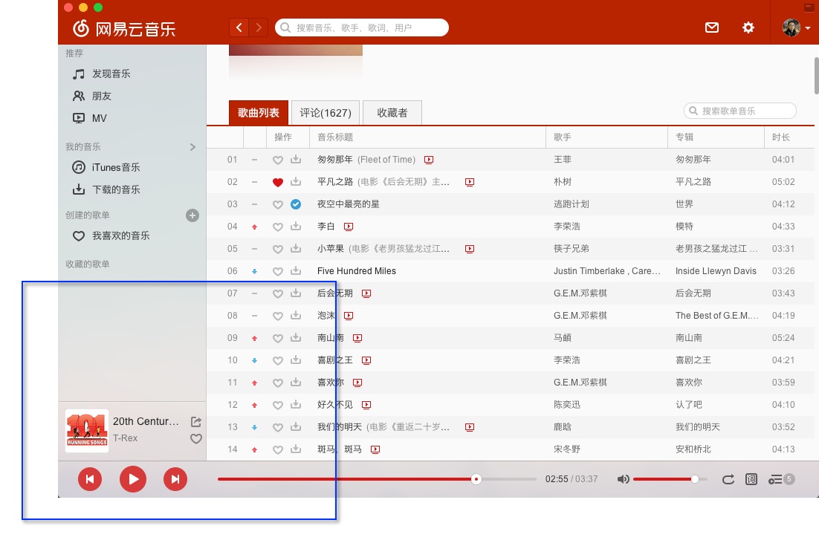Like the song 南山南 with heart
This screenshot has height=546, width=819.
278,338
